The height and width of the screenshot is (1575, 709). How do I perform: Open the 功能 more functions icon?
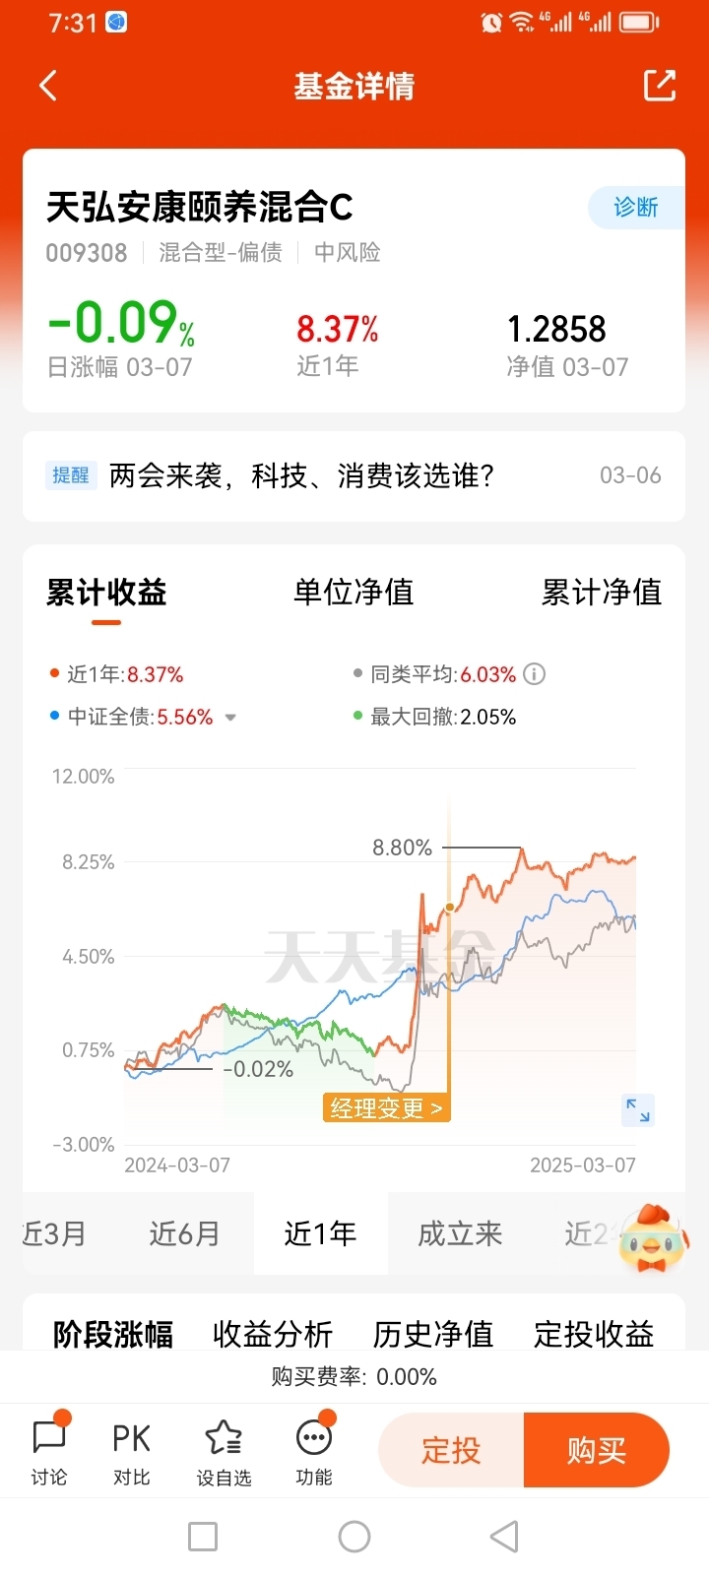coord(314,1449)
